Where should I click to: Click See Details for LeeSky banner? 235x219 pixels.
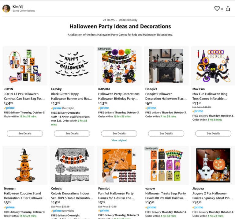pos(72,134)
